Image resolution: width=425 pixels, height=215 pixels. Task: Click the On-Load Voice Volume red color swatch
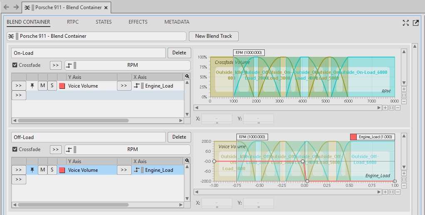coord(62,86)
